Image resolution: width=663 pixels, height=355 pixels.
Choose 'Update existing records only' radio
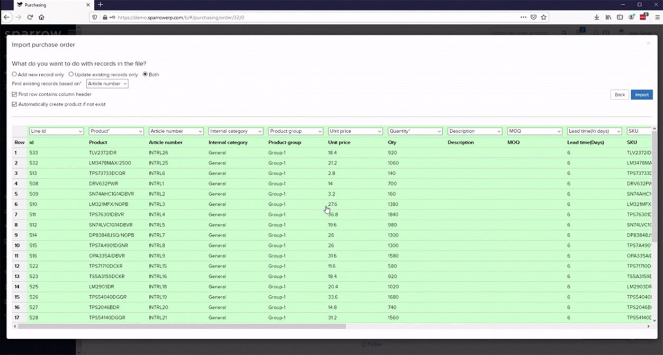point(71,75)
